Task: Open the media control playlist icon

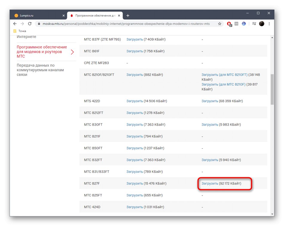Action: tap(254, 24)
